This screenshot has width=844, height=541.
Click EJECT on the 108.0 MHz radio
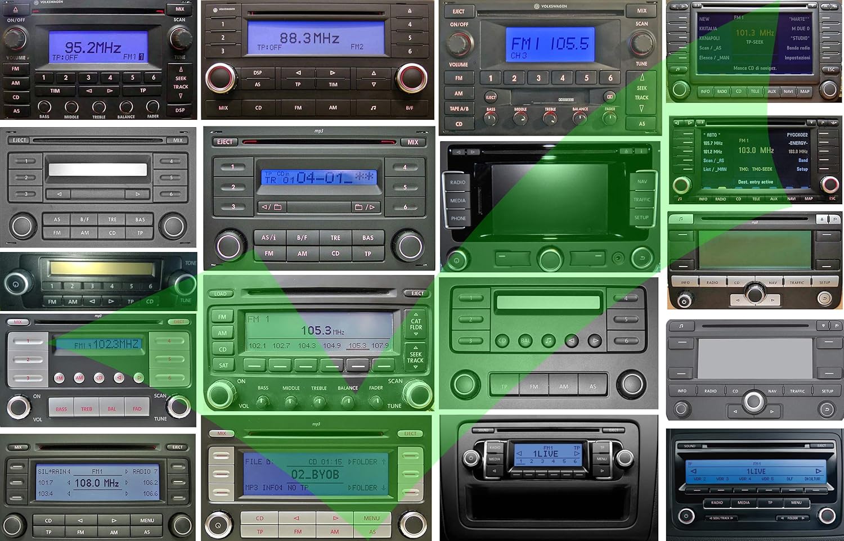(177, 447)
